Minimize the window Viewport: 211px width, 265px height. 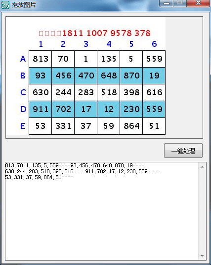coord(167,3)
